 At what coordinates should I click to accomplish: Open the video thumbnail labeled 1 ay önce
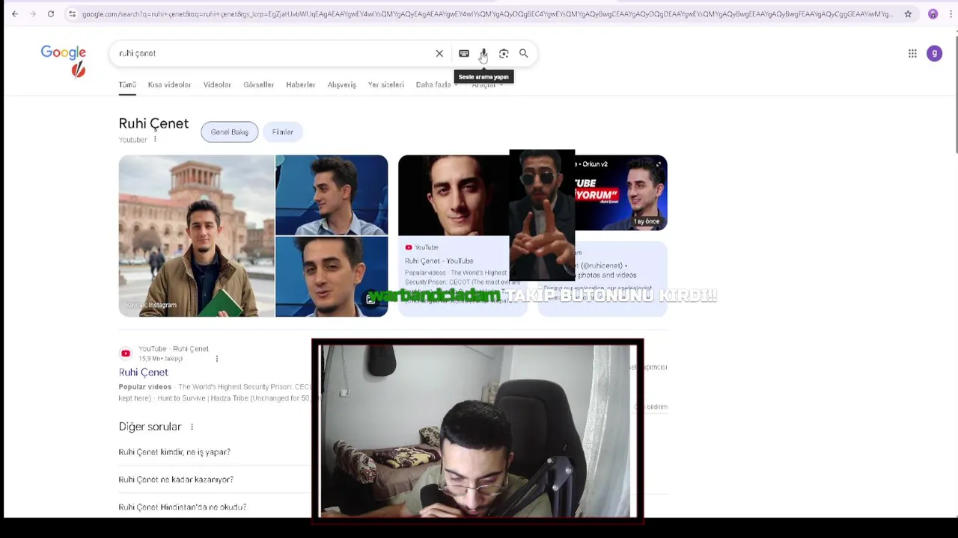pos(621,193)
